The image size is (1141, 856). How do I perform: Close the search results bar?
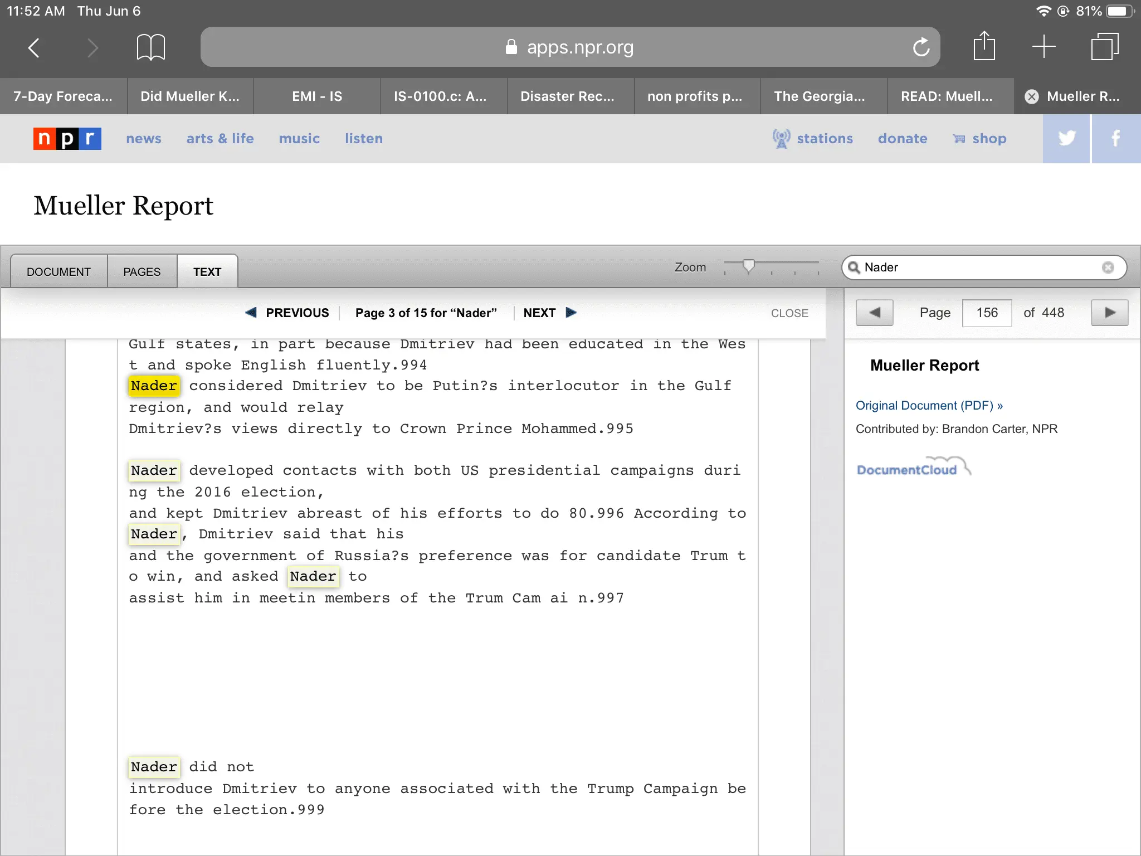coord(789,313)
